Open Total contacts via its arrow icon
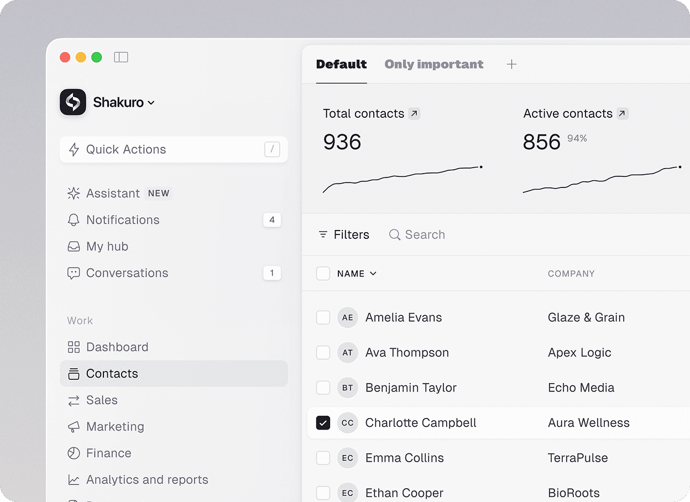Screen dimensions: 690x502 [x=414, y=114]
